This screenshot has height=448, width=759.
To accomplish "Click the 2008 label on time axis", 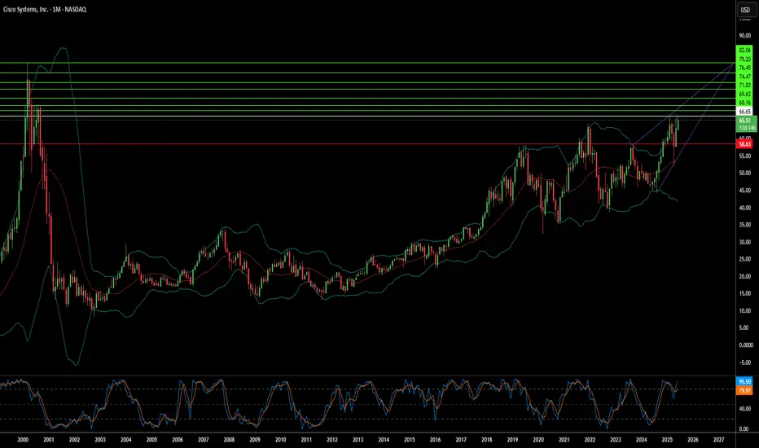I will (229, 440).
